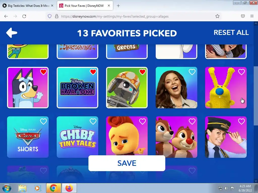Favorite Cars Shorts with heart icon
258x193 pixels.
point(43,121)
